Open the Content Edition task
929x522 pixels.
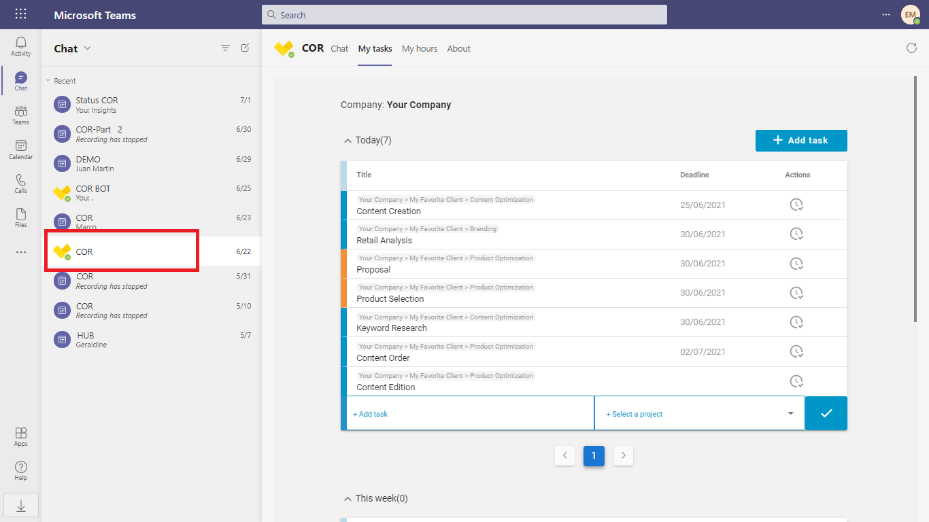[386, 387]
